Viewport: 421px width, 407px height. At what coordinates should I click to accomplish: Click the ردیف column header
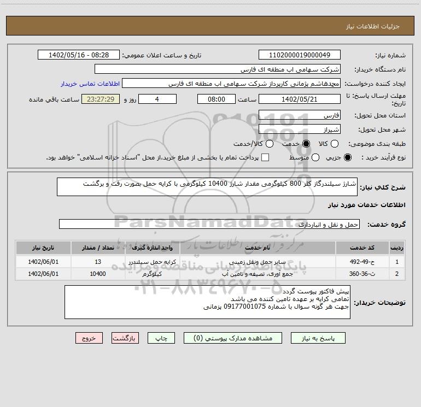(397, 247)
